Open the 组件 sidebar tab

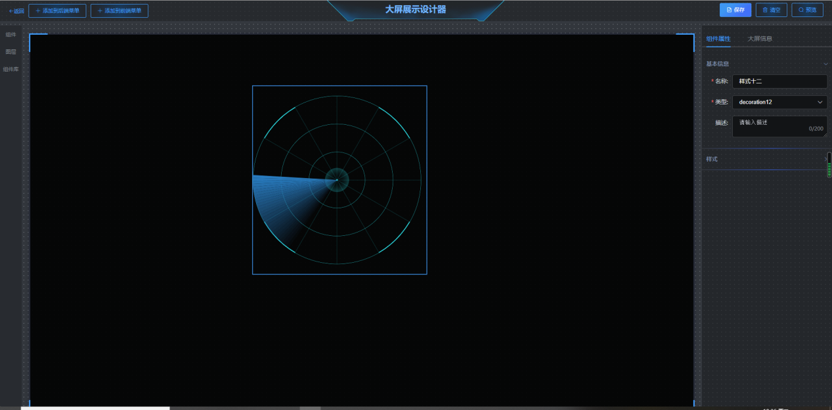click(11, 34)
